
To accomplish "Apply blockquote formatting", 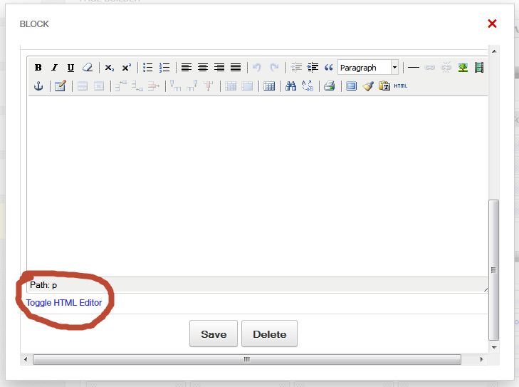I will 329,68.
